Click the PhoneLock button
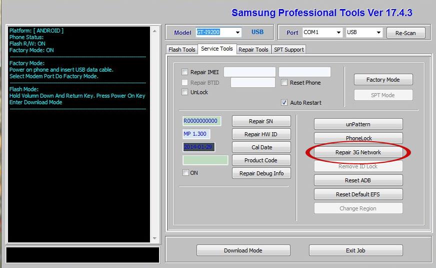Screen dimensions: 436x268 358,138
